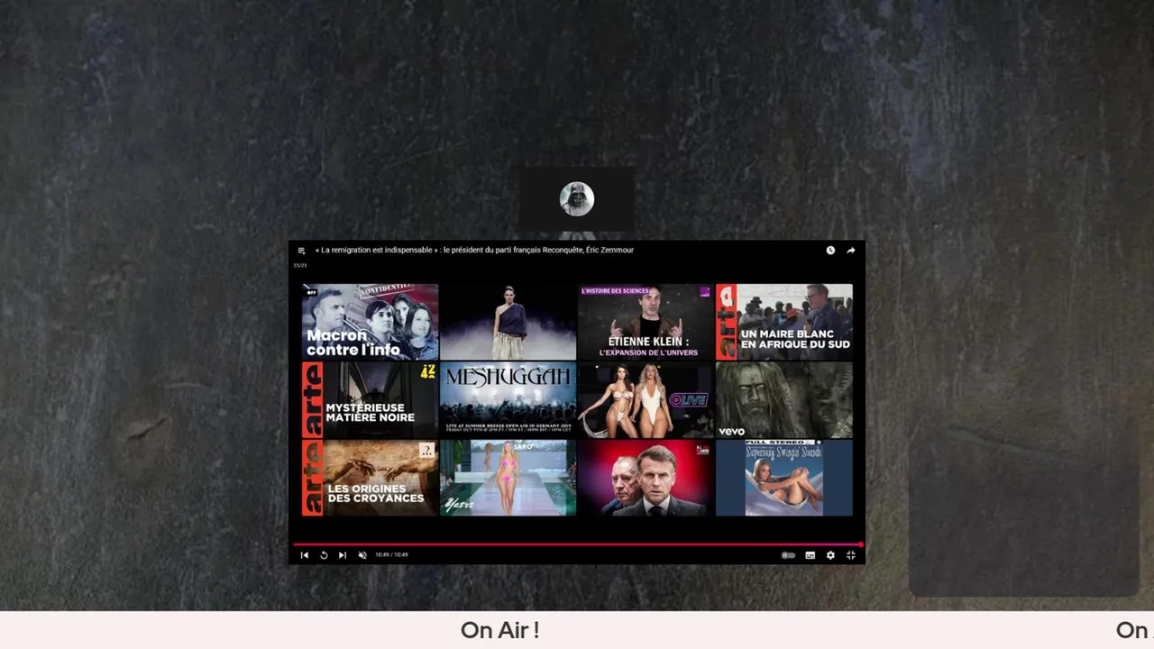Open the Meshuggah live concert video

pos(508,400)
